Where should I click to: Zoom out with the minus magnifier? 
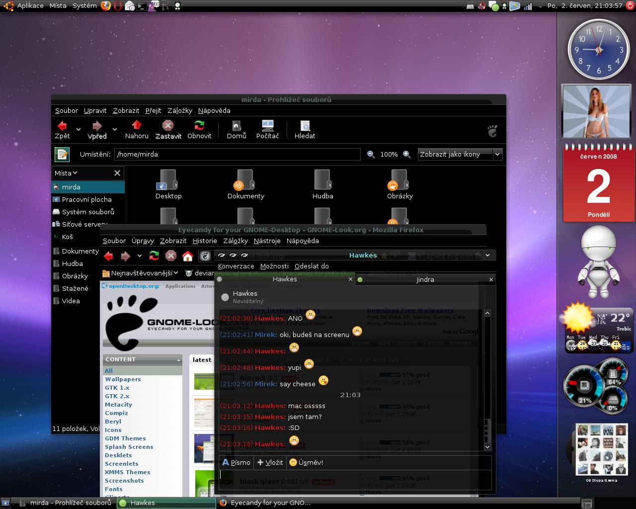click(371, 155)
